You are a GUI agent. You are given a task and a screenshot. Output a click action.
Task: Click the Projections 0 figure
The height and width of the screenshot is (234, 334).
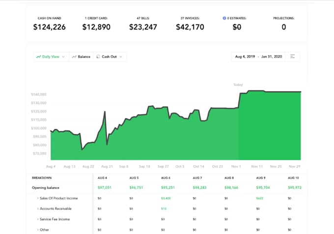point(284,27)
